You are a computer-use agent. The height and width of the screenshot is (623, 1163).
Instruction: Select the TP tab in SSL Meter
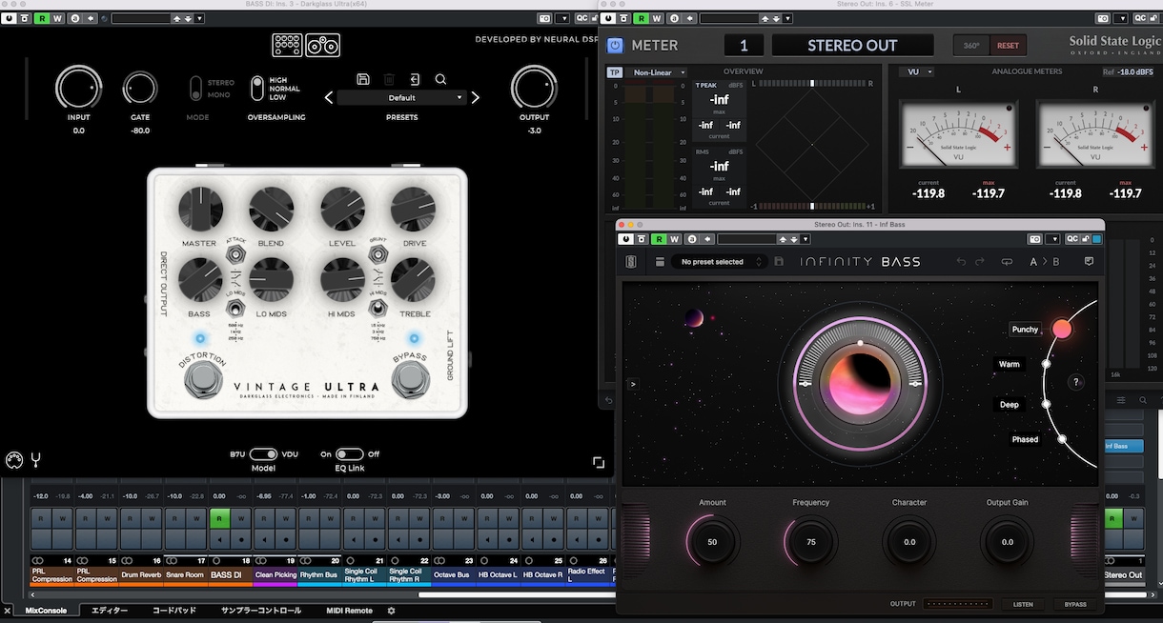point(614,72)
